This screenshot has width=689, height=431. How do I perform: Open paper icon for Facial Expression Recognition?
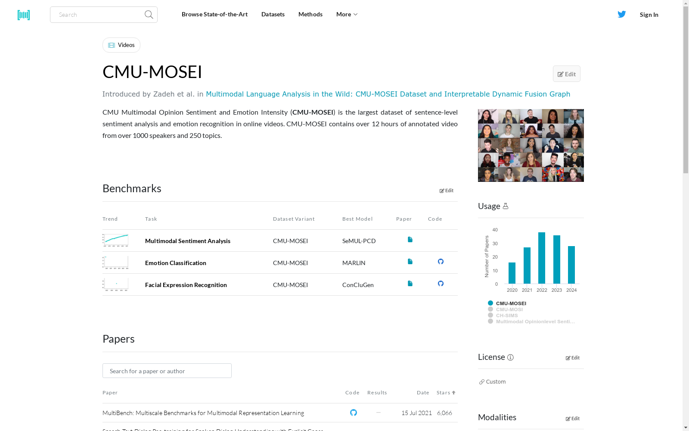point(410,284)
